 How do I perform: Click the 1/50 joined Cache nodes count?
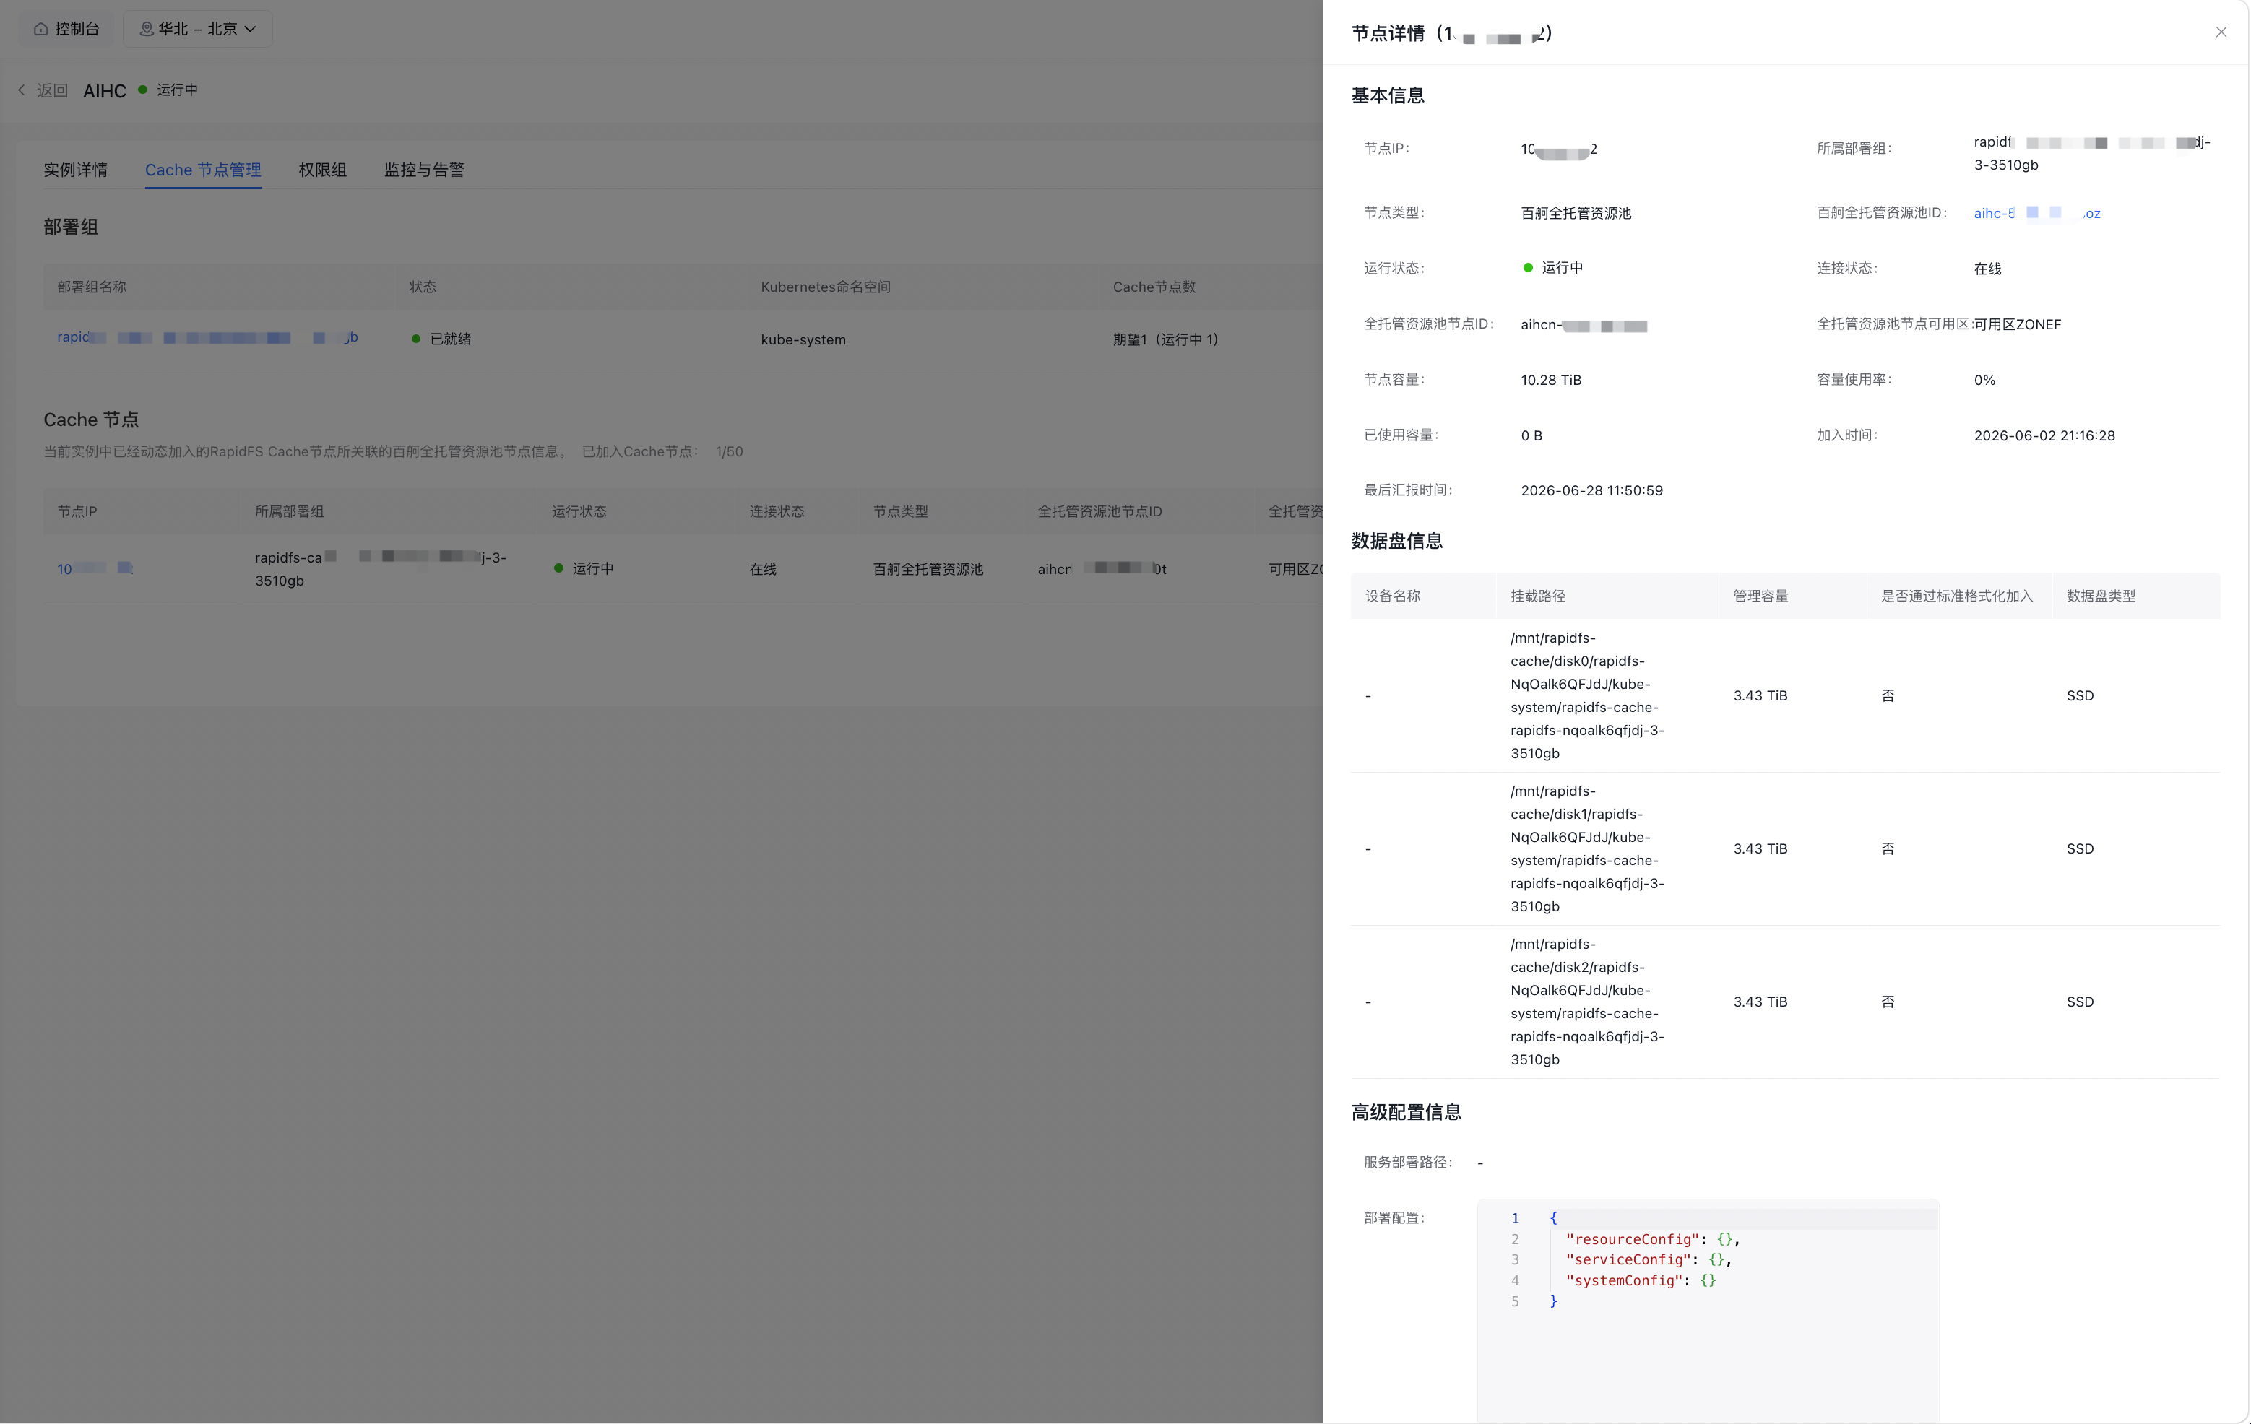point(729,452)
